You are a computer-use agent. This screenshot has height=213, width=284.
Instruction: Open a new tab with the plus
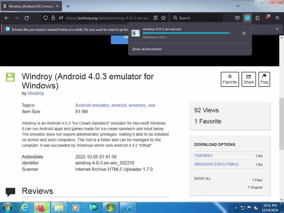click(x=68, y=6)
